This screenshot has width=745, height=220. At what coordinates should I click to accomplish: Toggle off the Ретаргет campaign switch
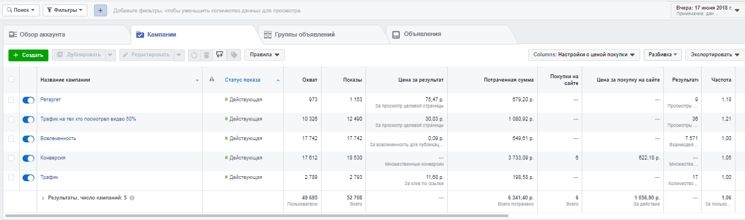(28, 100)
